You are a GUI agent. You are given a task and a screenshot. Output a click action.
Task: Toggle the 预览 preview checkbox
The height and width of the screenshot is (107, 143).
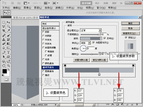click(126, 37)
